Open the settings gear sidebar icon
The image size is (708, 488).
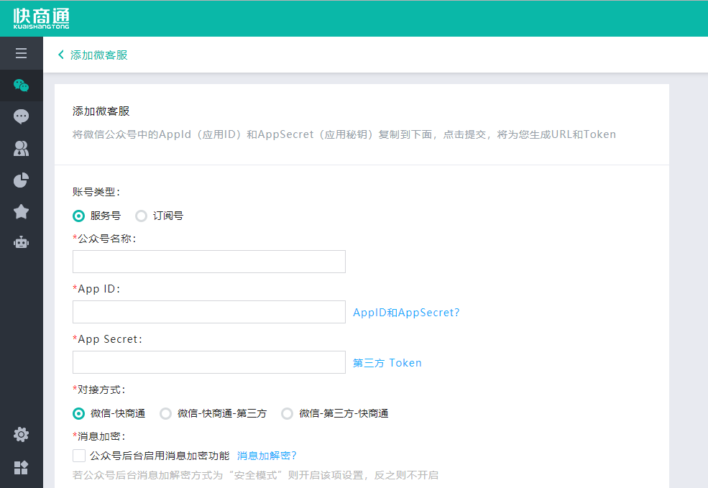(22, 434)
